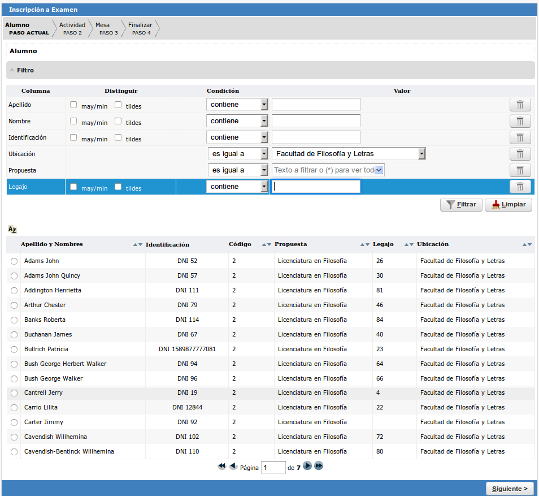Focus the Nombre value text field

click(x=316, y=121)
